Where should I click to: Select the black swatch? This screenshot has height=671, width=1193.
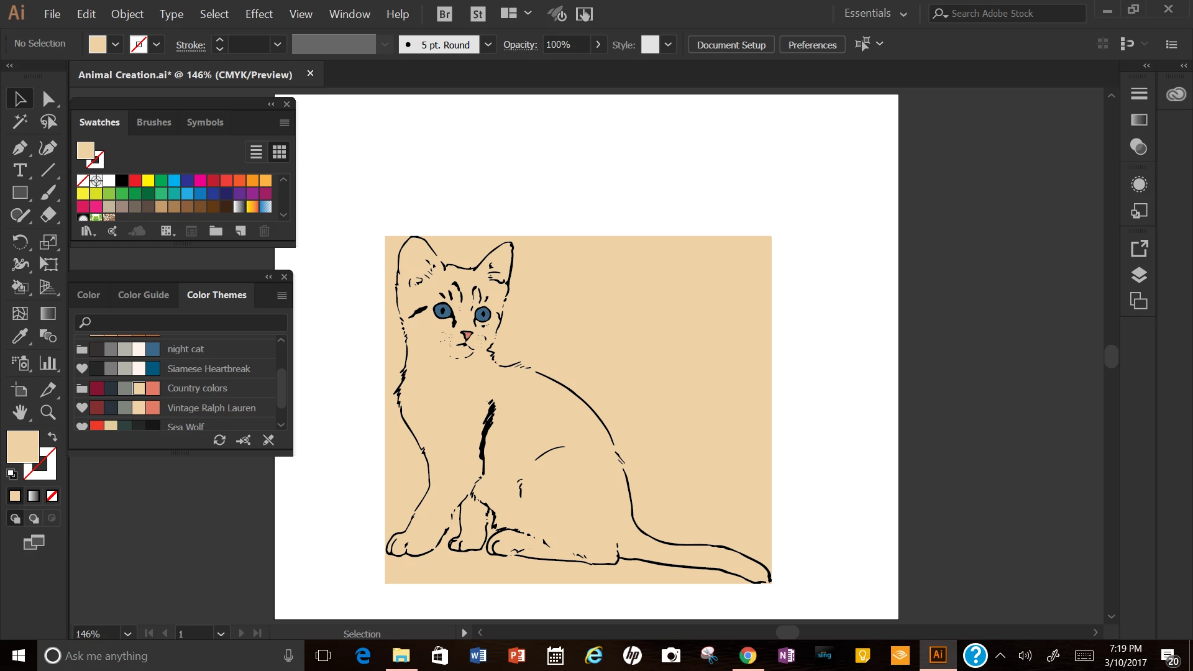(x=122, y=181)
